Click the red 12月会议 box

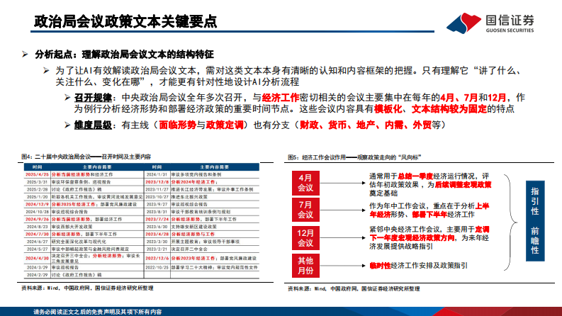(x=305, y=238)
